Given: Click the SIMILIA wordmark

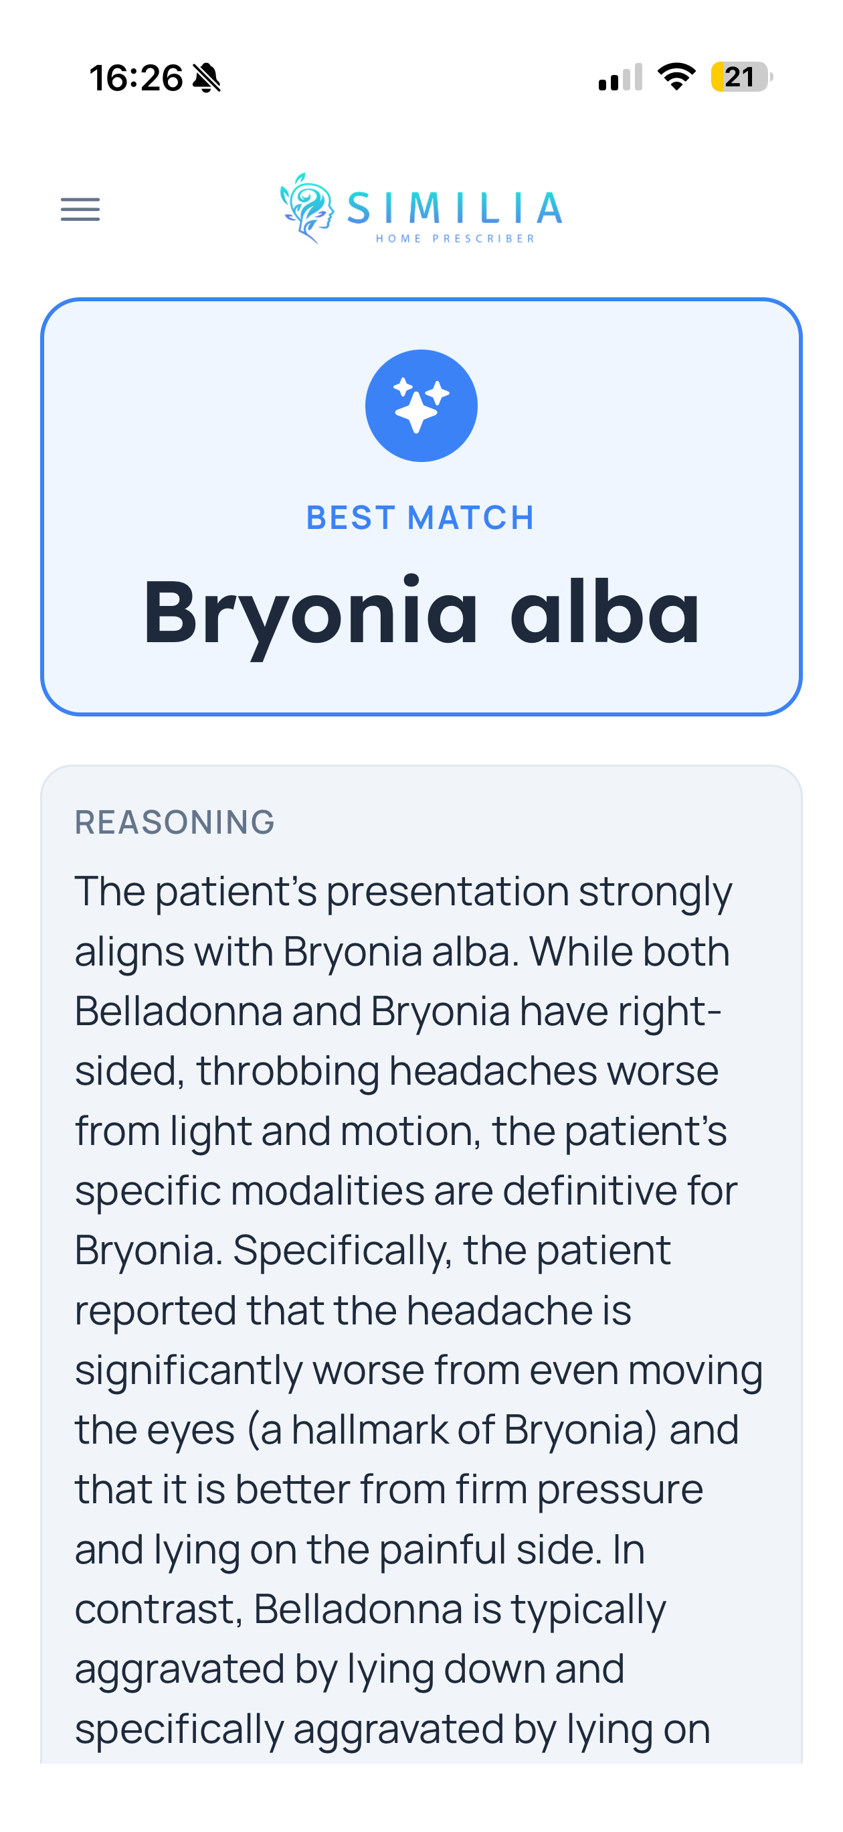Looking at the screenshot, I should pos(455,207).
